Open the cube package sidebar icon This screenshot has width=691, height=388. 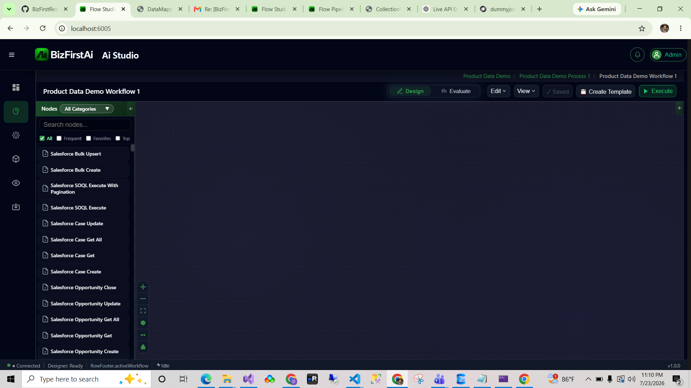[x=16, y=159]
